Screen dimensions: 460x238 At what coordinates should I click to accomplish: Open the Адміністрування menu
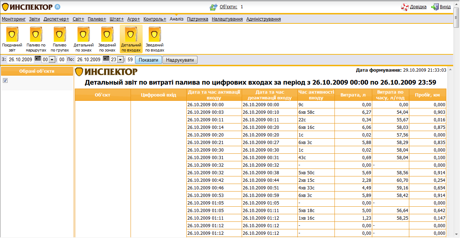click(x=264, y=19)
